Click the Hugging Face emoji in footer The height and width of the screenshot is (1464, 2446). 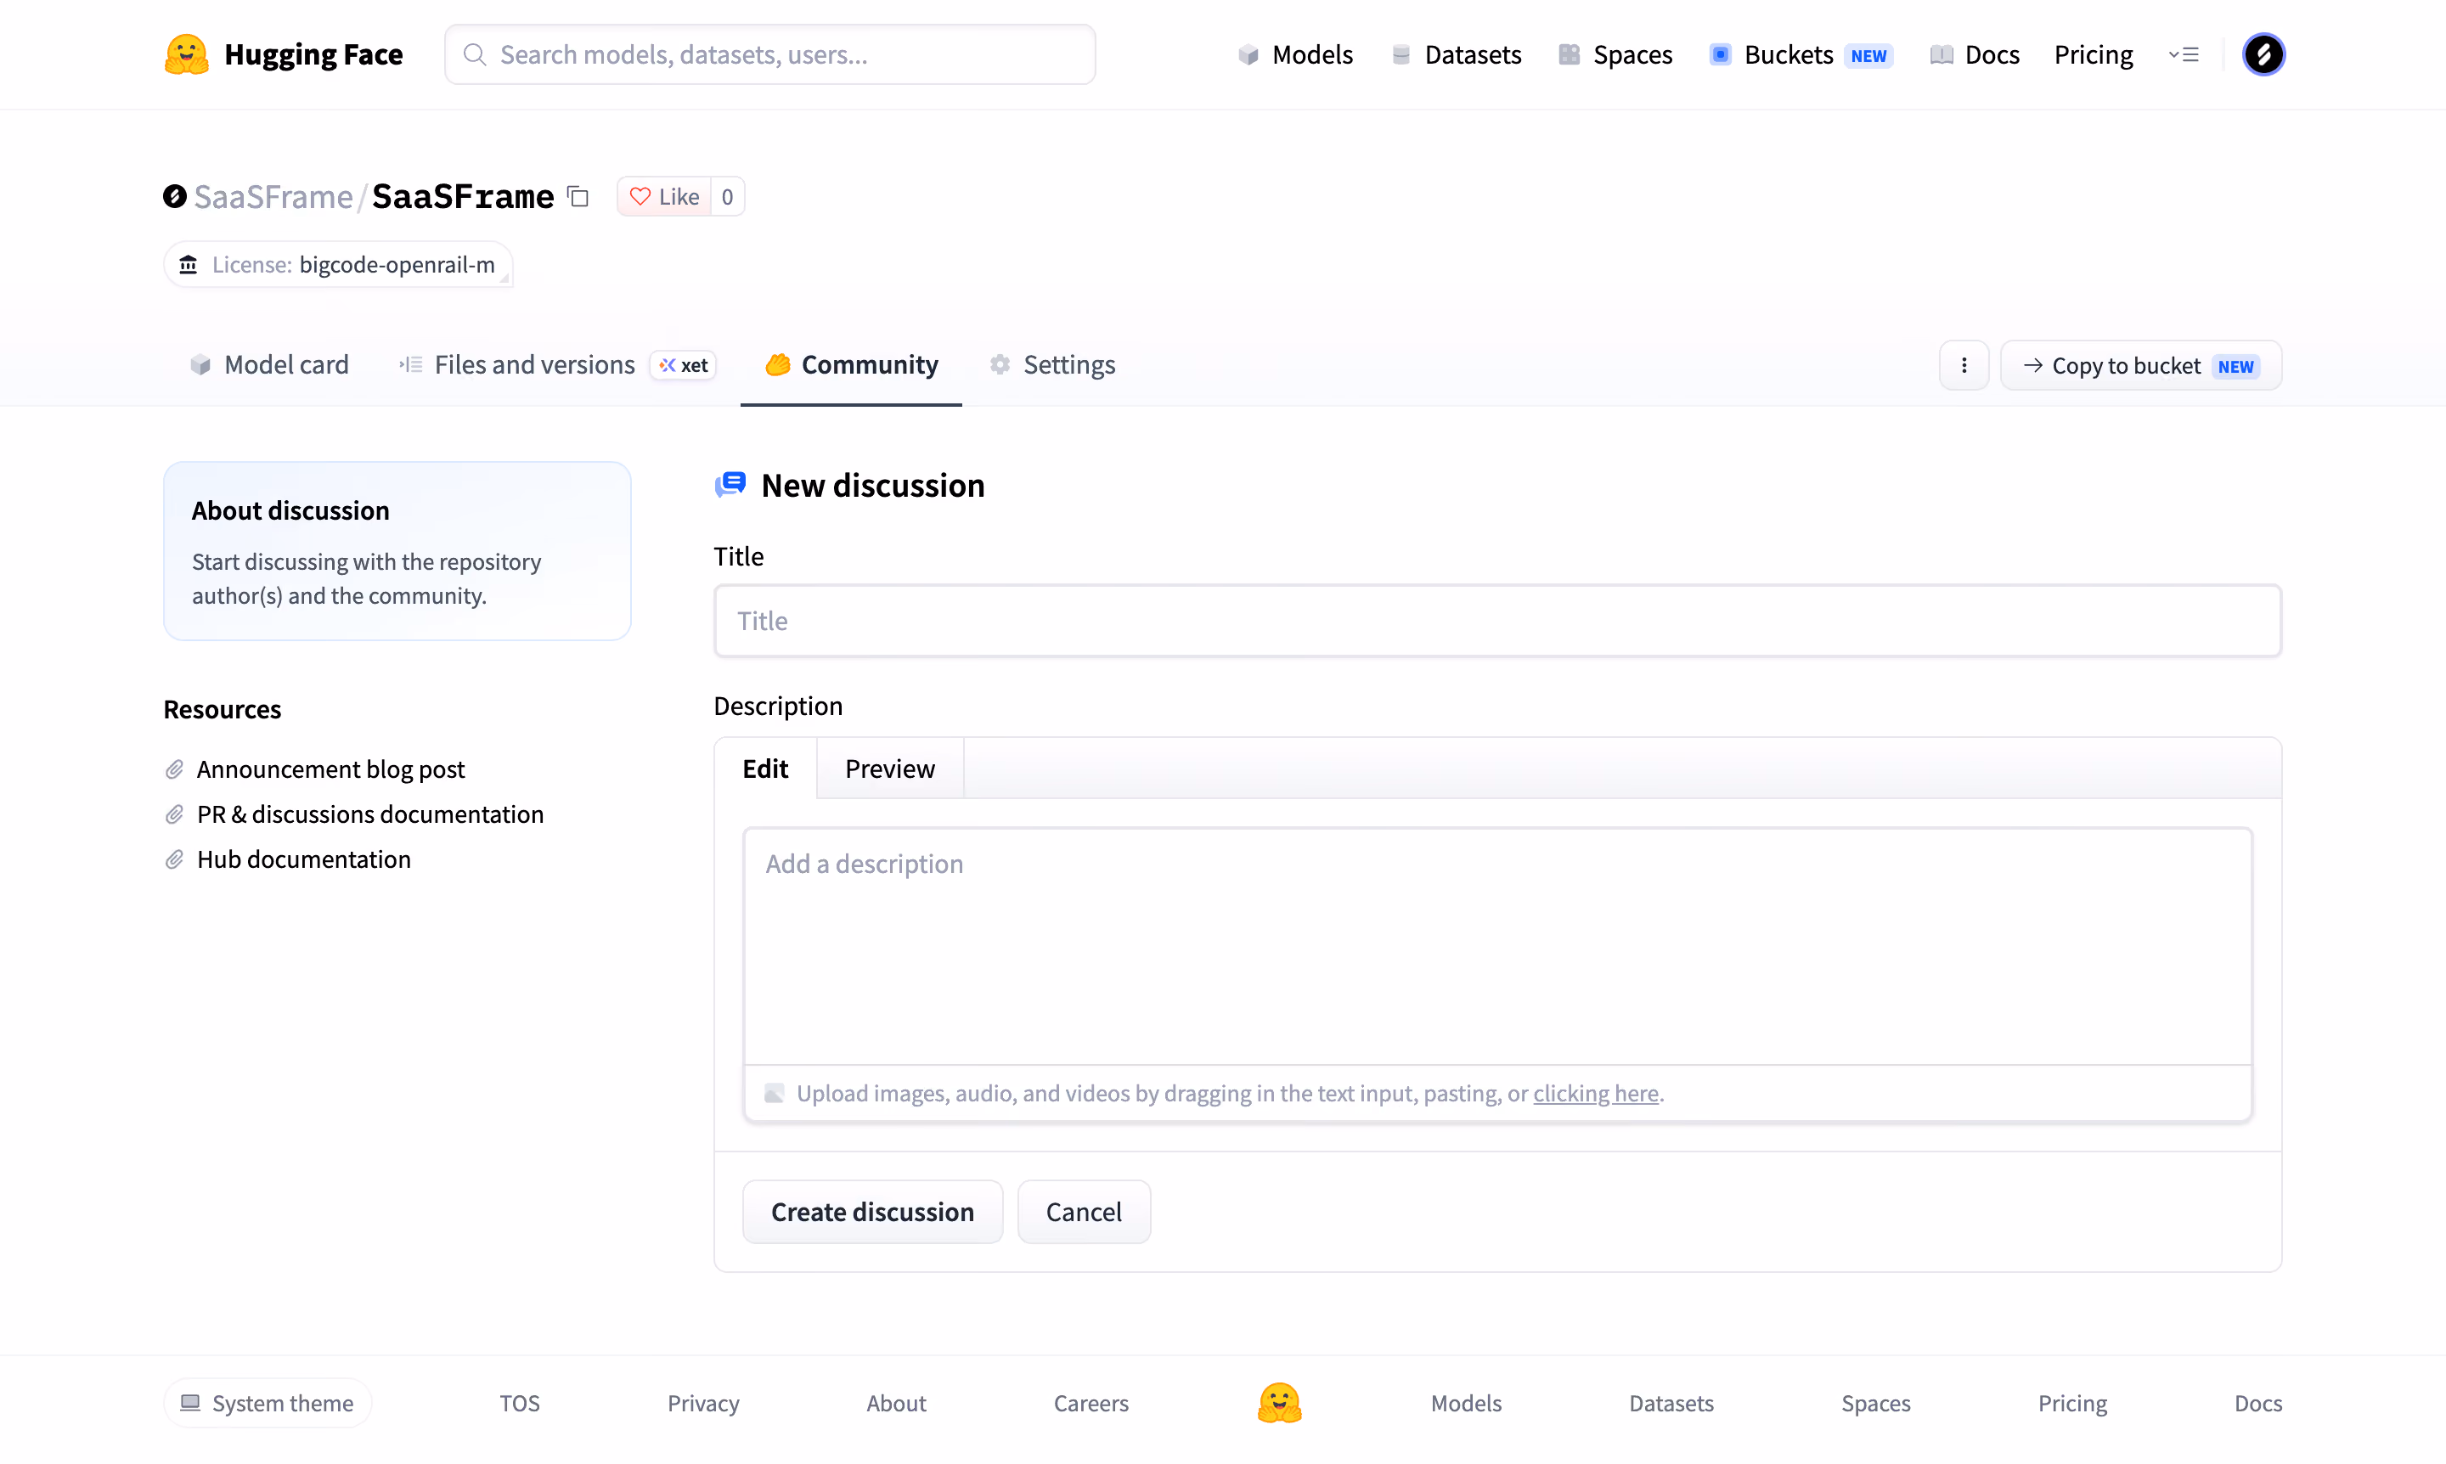pos(1280,1402)
